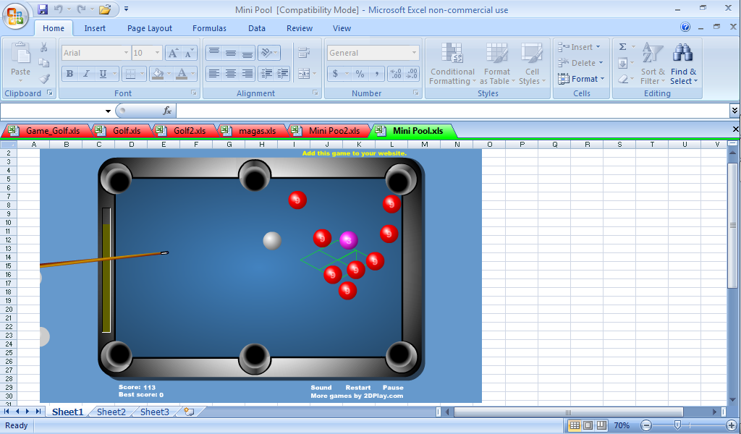The width and height of the screenshot is (741, 434).
Task: Toggle Italic formatting
Action: point(86,74)
